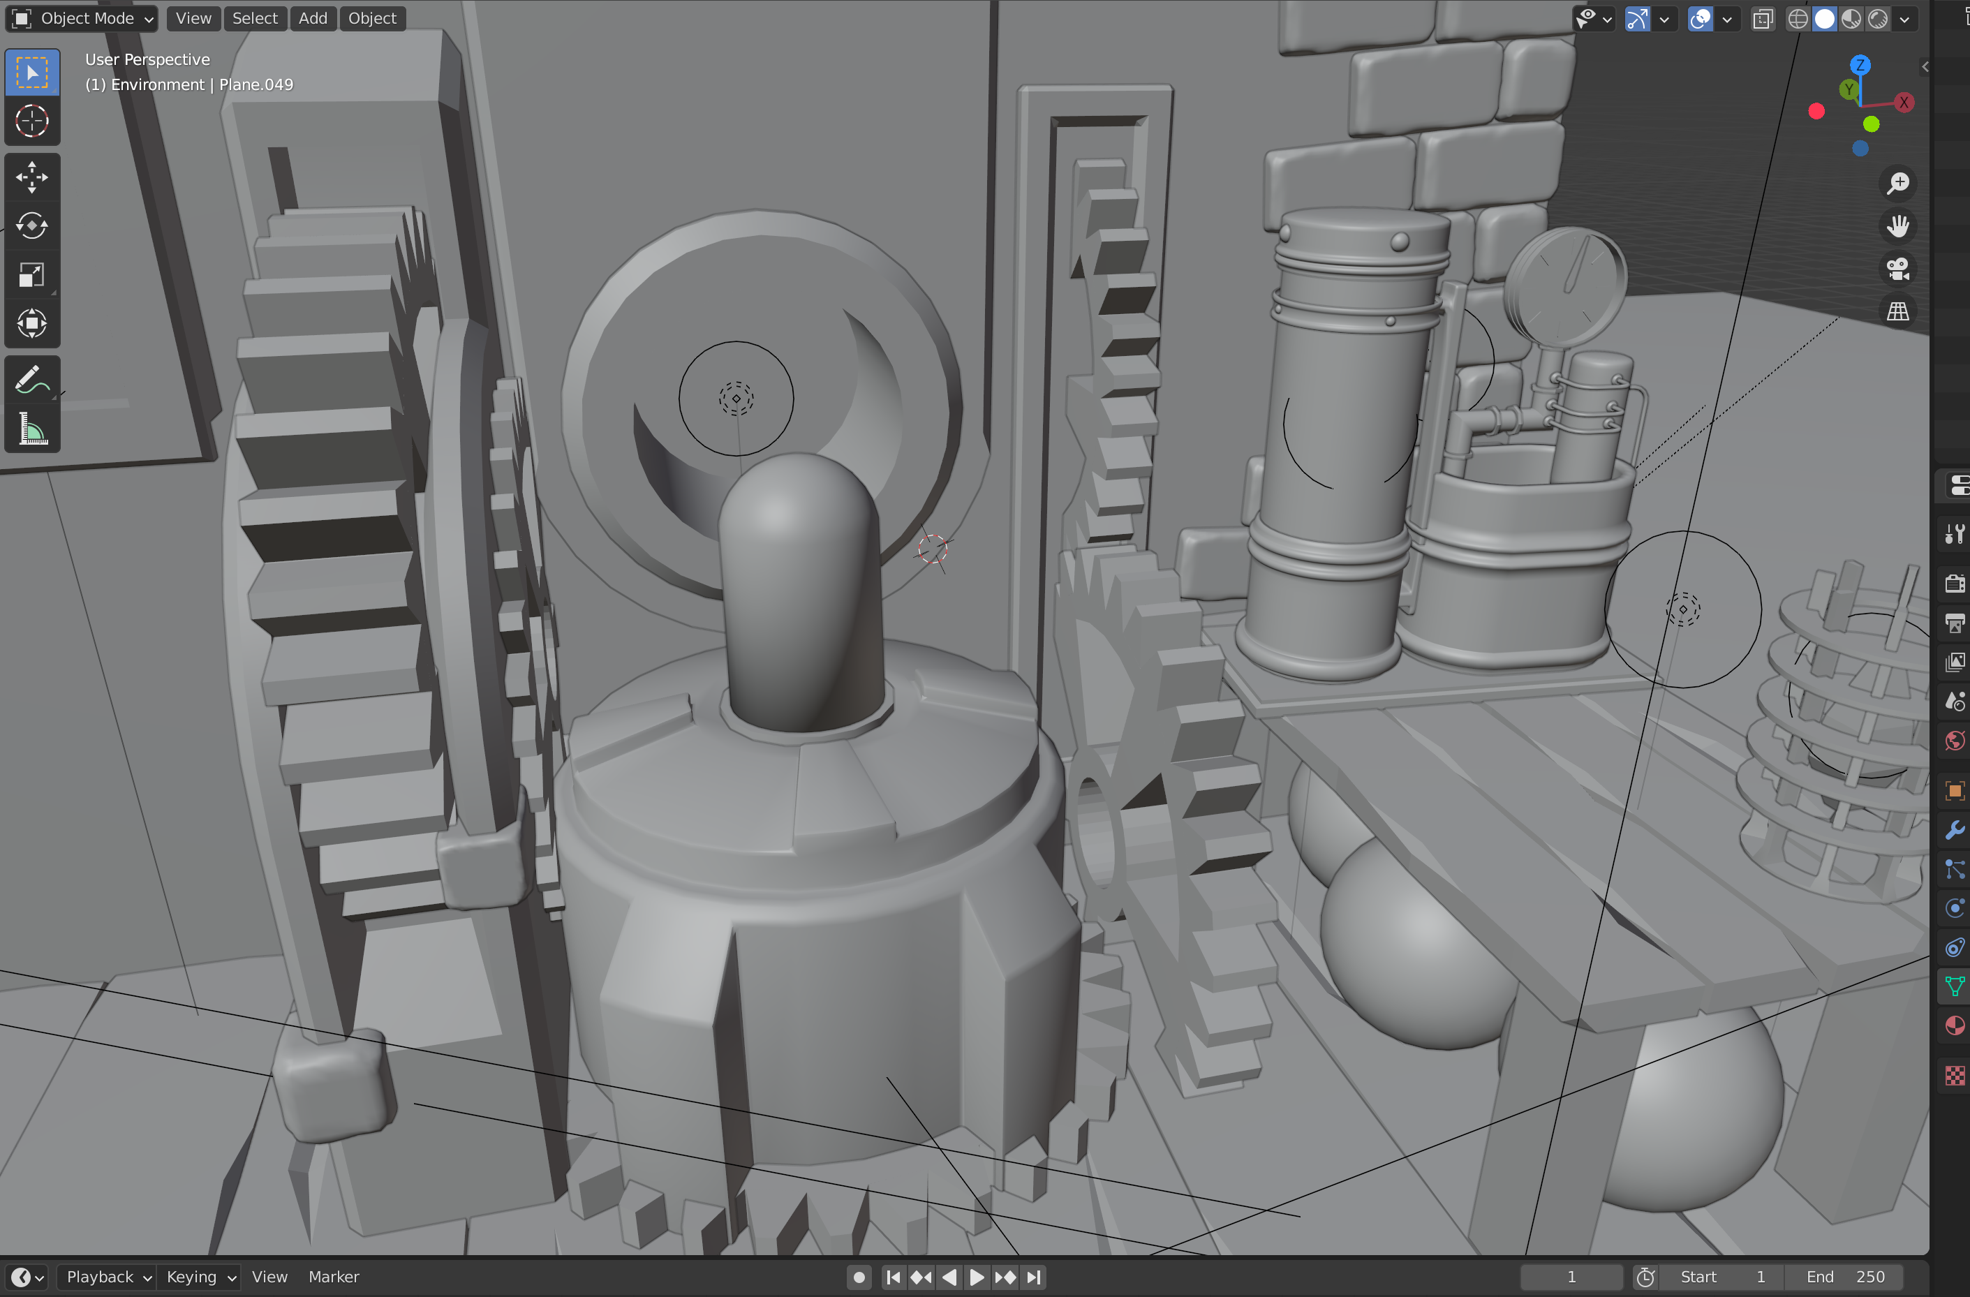The width and height of the screenshot is (1970, 1297).
Task: Open the Particles properties tab
Action: 1955,869
